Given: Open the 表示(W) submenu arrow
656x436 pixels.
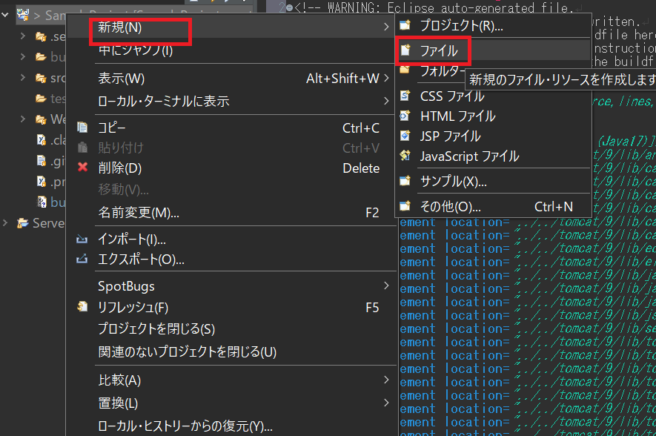Looking at the screenshot, I should click(x=385, y=77).
